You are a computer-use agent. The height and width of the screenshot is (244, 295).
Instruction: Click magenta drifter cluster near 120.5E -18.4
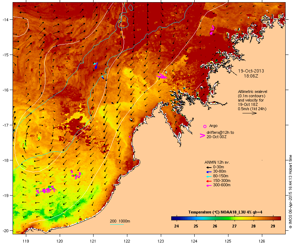pyautogui.click(x=76, y=174)
